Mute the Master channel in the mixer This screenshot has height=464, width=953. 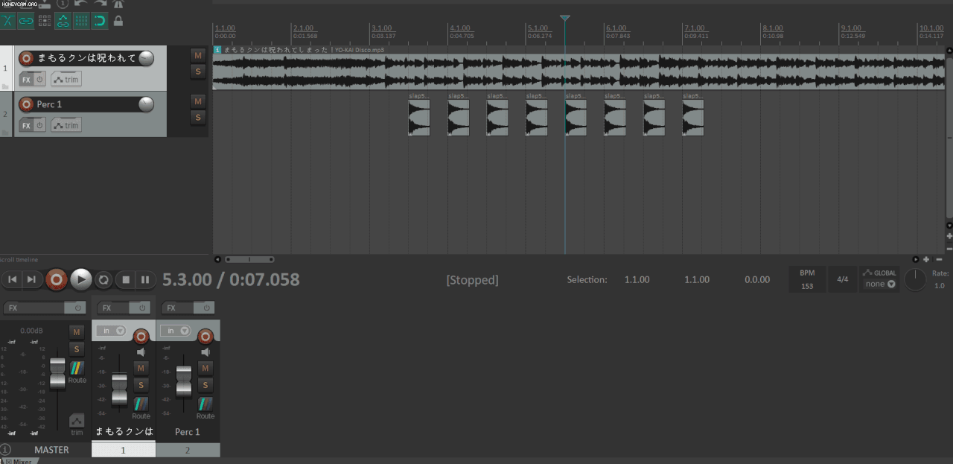pyautogui.click(x=77, y=331)
